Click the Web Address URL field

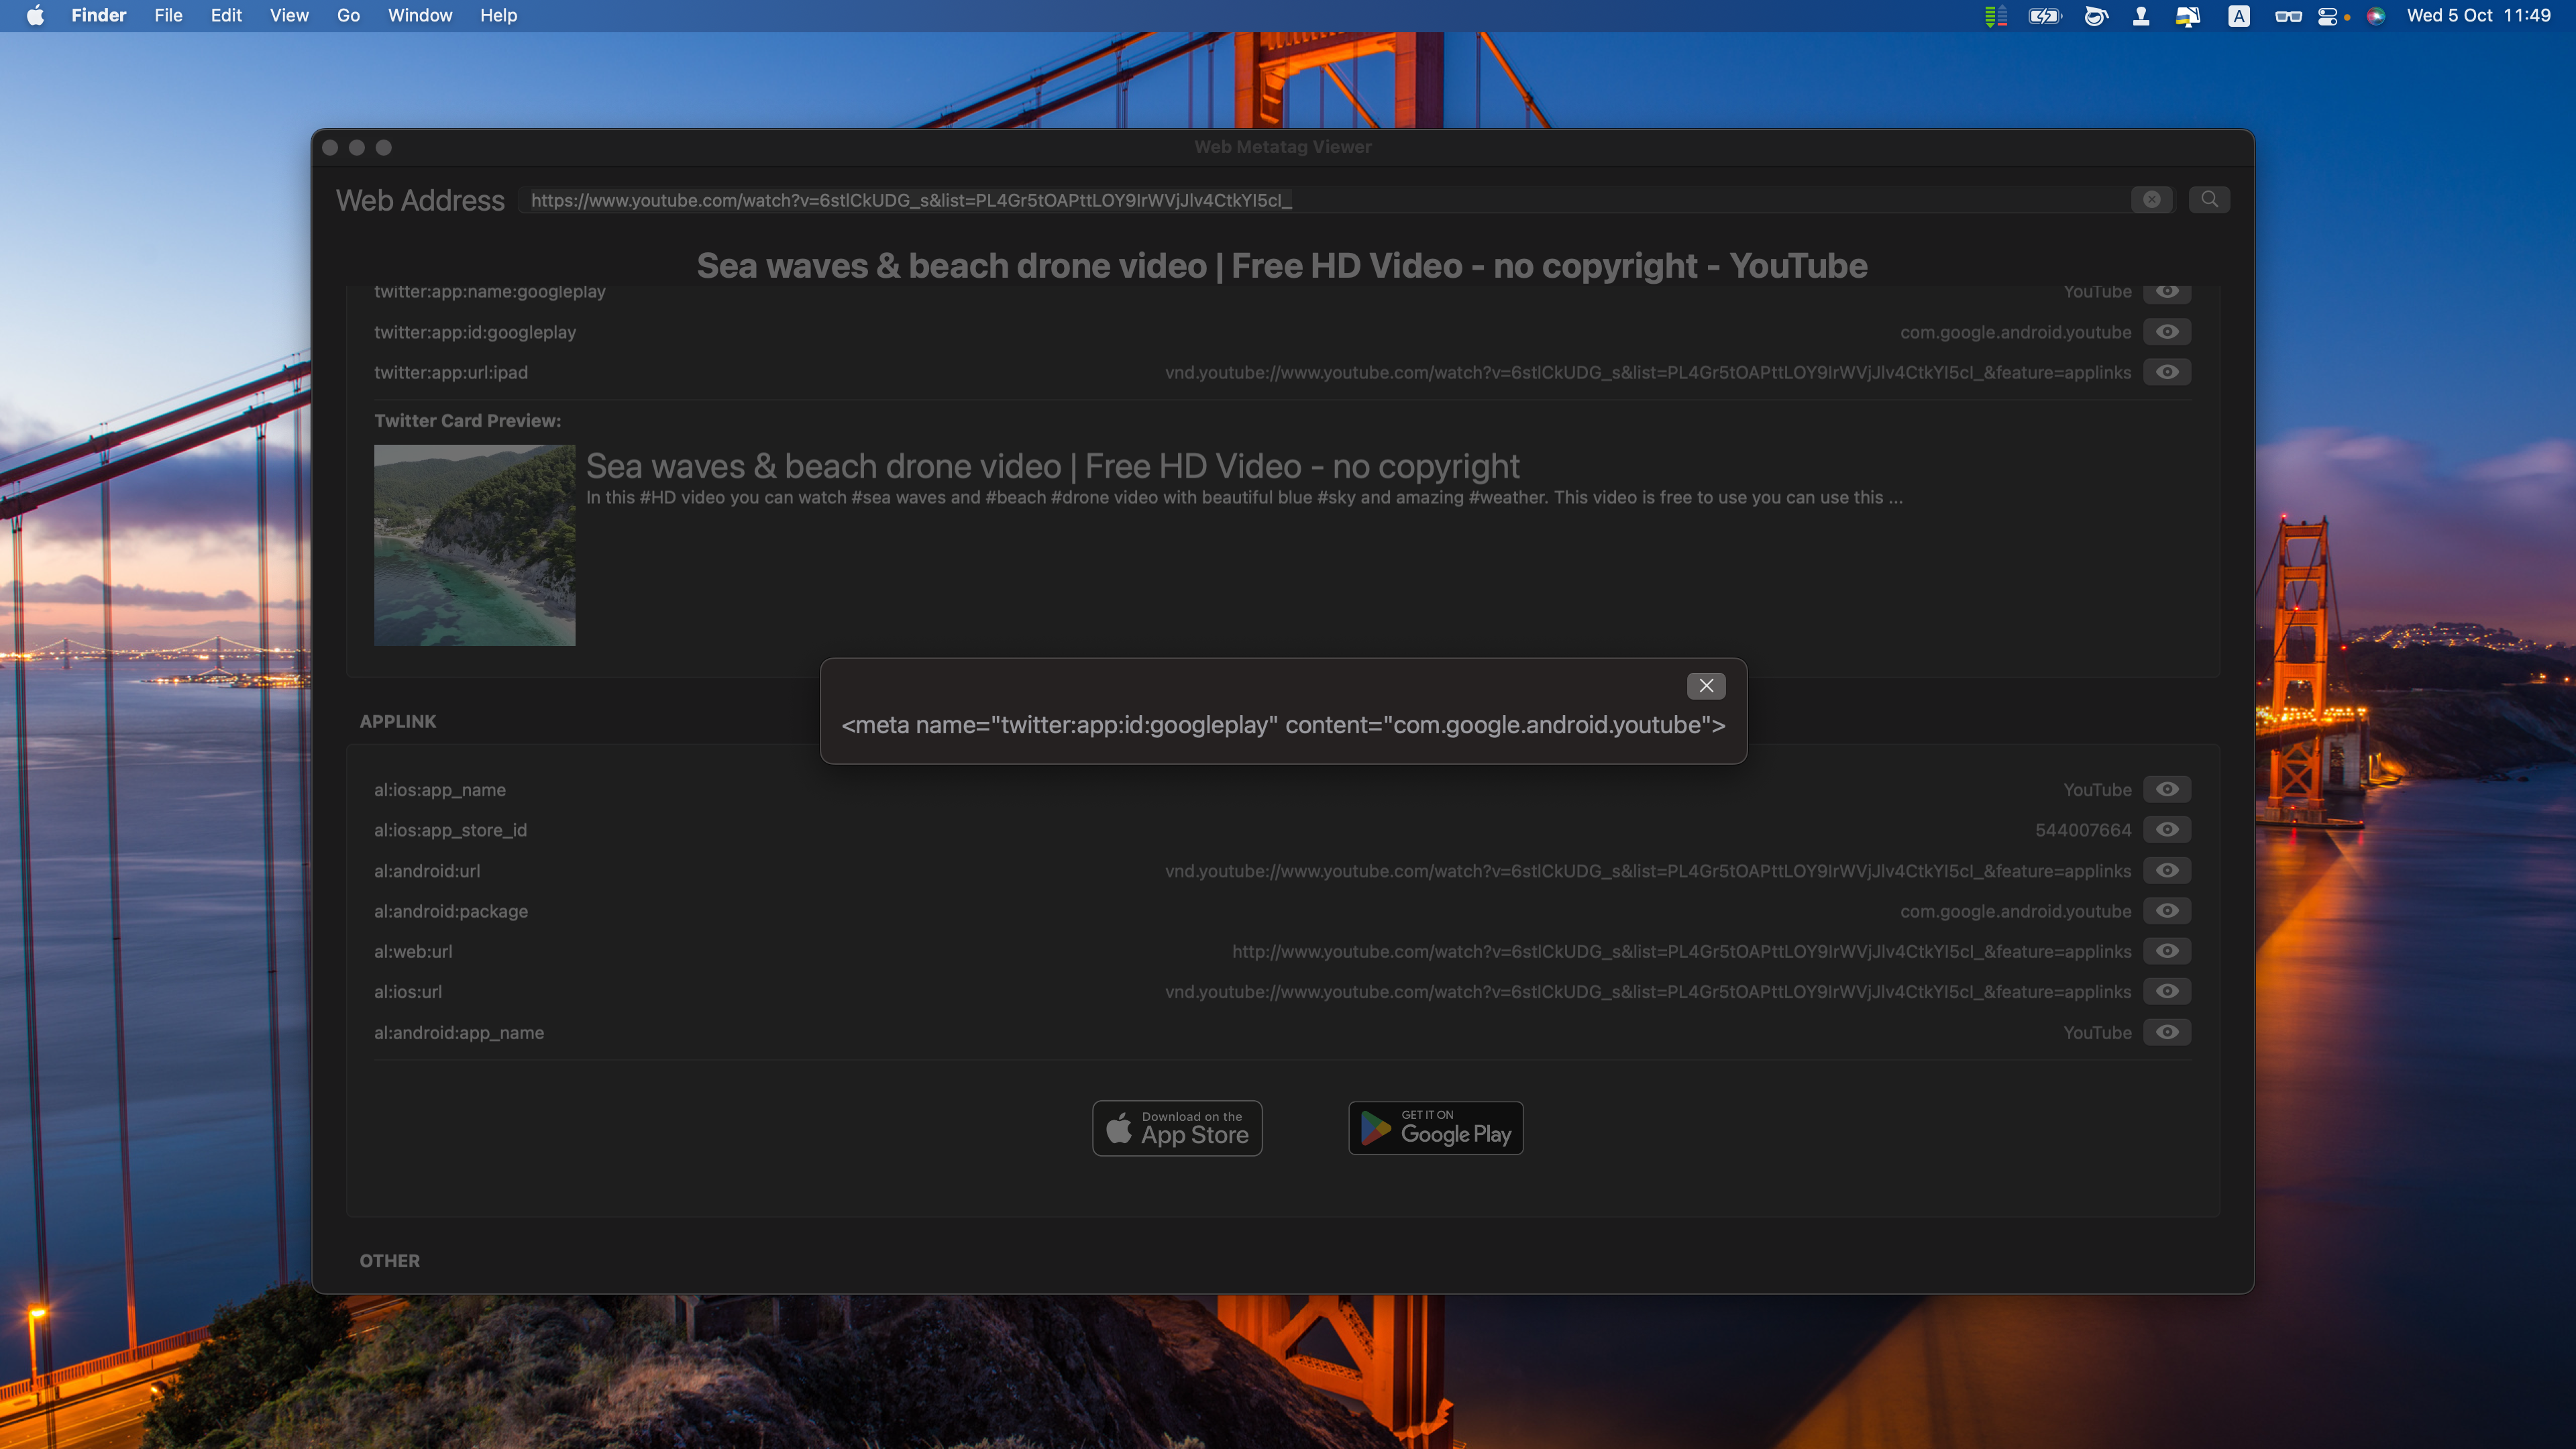pos(1320,200)
